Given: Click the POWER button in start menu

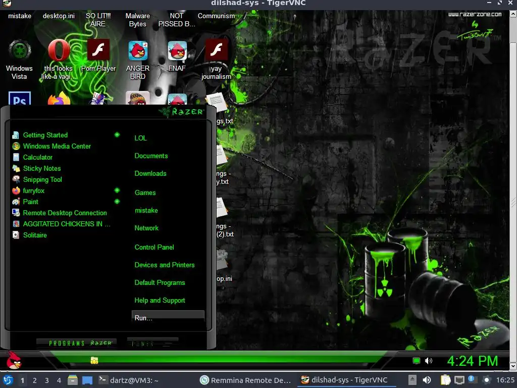Looking at the screenshot, I should tap(152, 343).
